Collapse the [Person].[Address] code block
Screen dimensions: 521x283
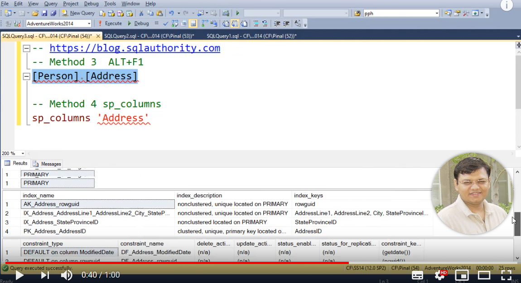coord(27,76)
